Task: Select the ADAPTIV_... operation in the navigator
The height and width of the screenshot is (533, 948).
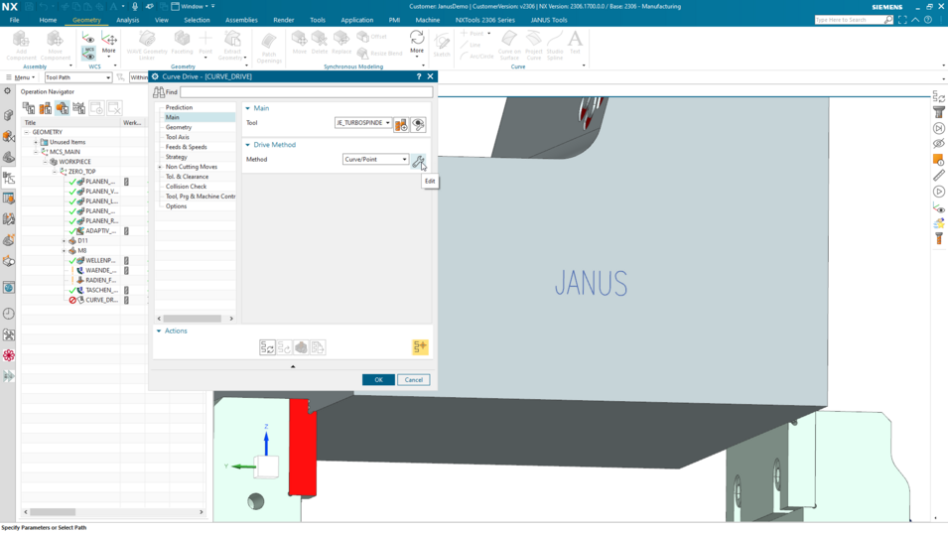Action: coord(100,231)
